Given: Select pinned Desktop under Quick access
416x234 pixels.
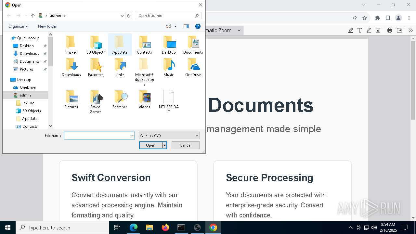Looking at the screenshot, I should coord(27,46).
